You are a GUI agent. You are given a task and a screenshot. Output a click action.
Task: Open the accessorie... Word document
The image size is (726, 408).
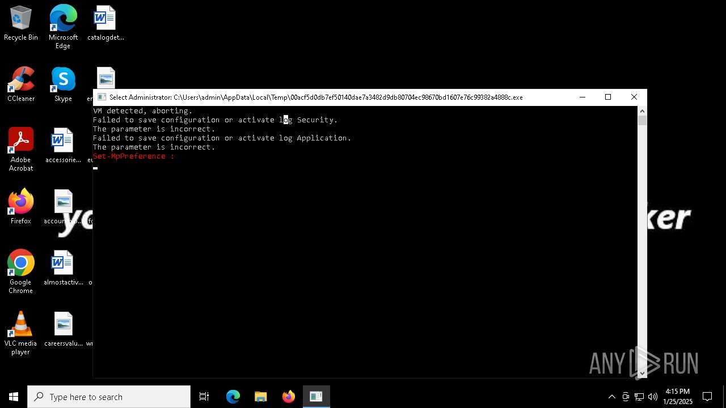point(63,146)
